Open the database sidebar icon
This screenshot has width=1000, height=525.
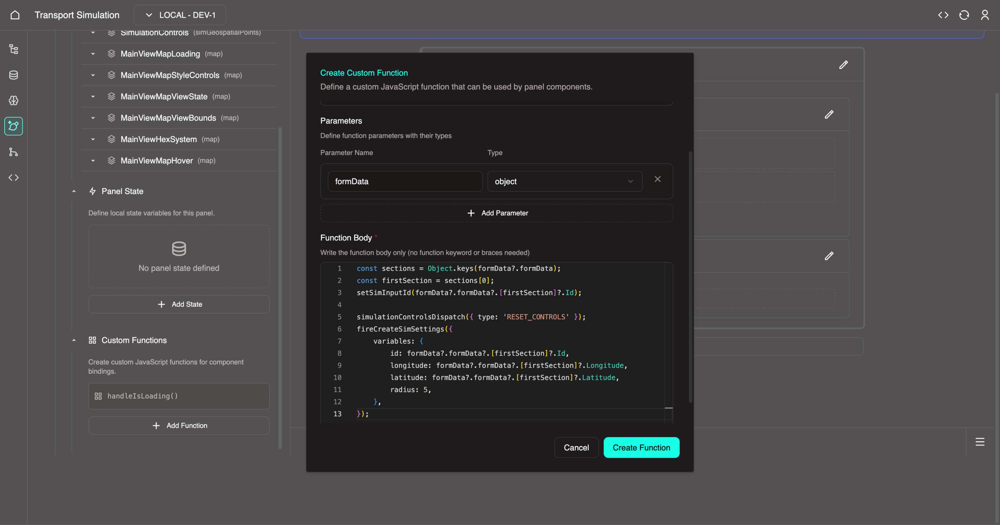click(x=14, y=75)
